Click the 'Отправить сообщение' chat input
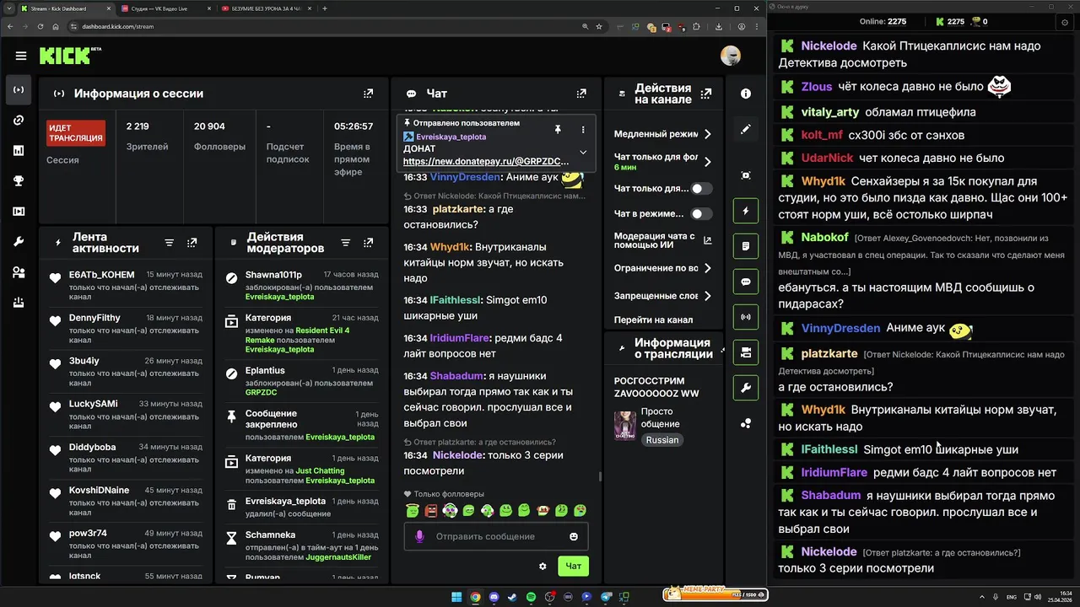This screenshot has width=1080, height=607. (x=496, y=537)
